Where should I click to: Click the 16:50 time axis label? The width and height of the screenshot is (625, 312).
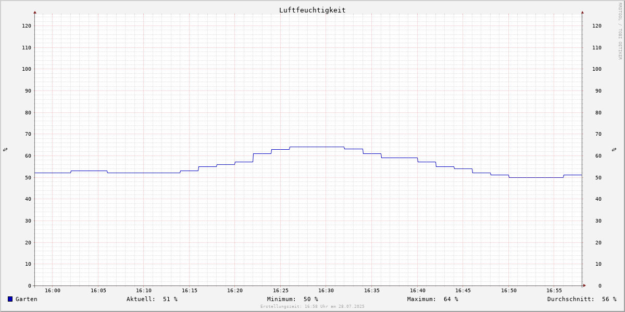point(509,290)
